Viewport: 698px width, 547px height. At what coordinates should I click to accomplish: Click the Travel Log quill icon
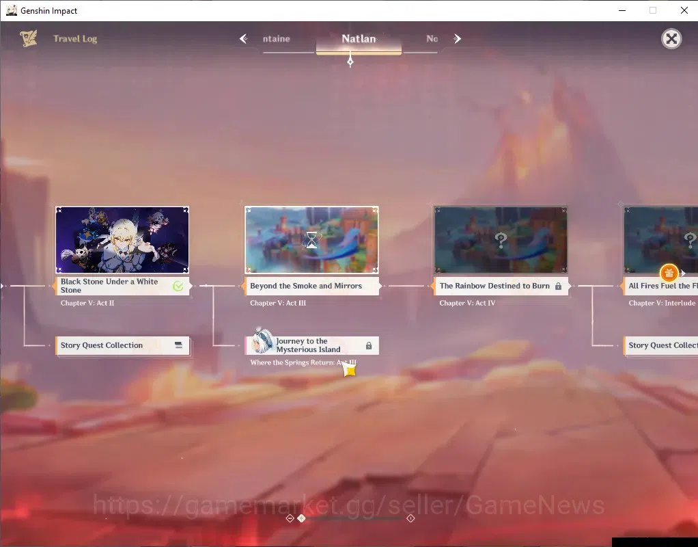29,38
